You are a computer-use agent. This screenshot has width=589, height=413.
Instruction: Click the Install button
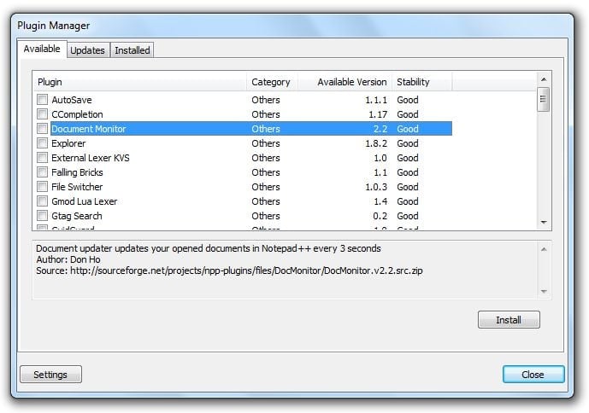[509, 320]
